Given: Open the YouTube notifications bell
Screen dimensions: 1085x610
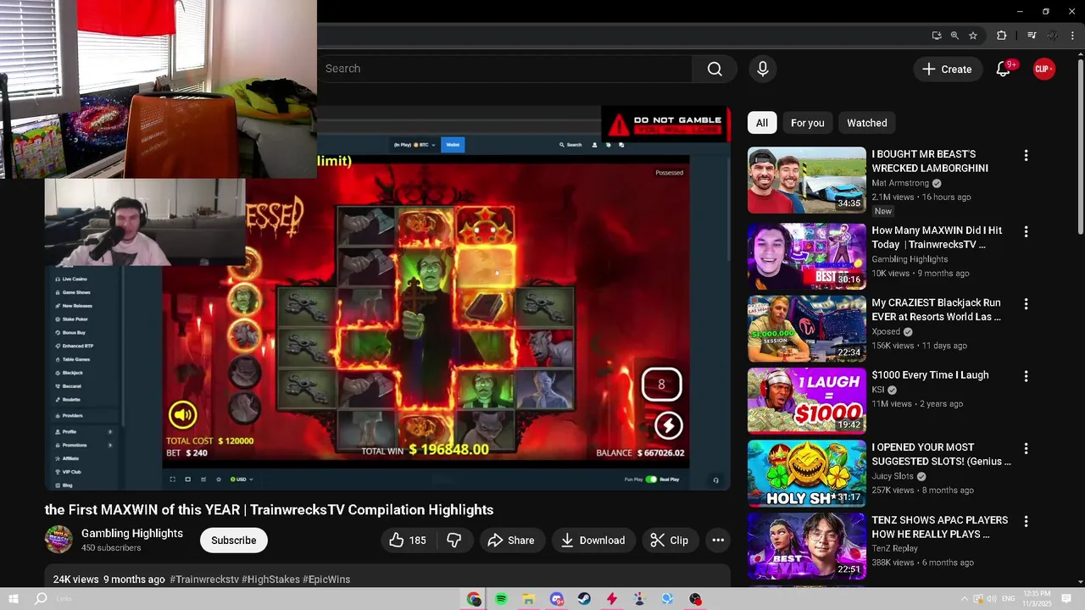Looking at the screenshot, I should (x=1004, y=69).
